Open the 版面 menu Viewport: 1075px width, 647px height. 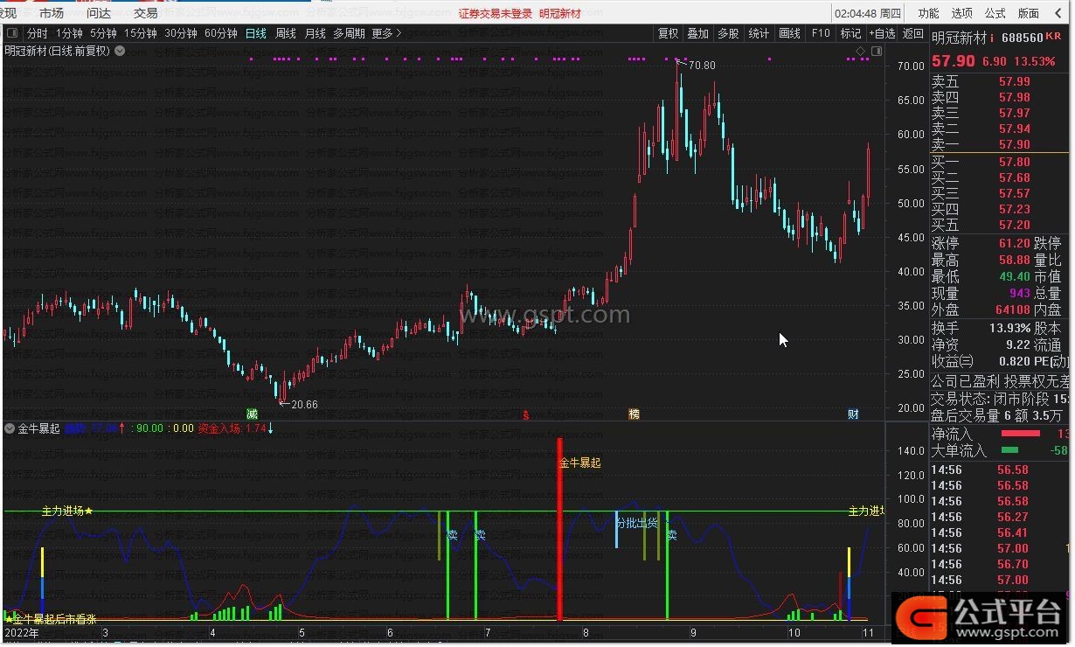pos(1029,13)
